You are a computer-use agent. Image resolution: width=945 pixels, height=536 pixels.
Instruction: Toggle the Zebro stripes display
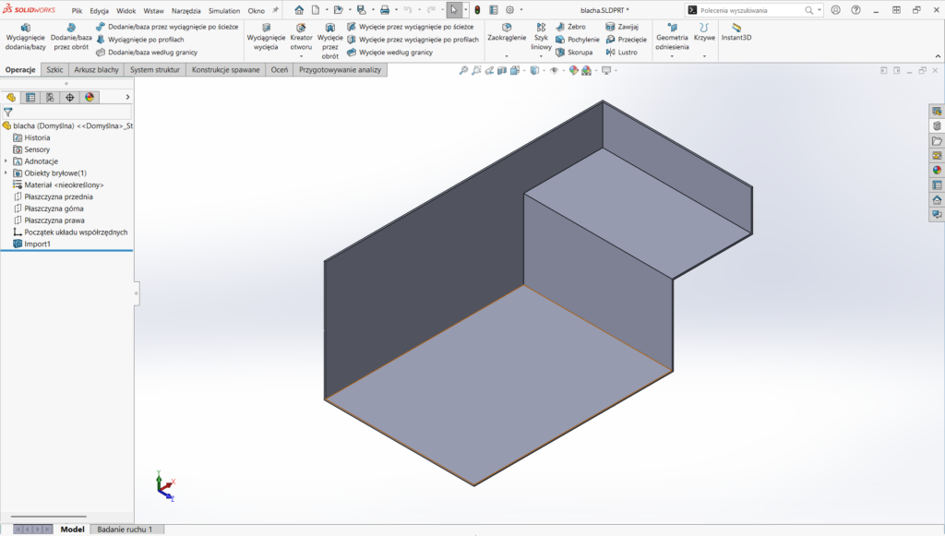(570, 27)
